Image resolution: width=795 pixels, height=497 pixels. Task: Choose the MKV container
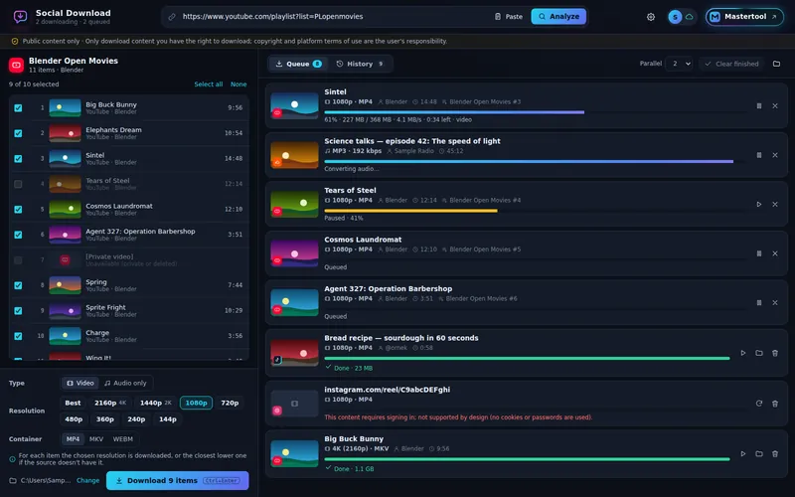pos(96,439)
